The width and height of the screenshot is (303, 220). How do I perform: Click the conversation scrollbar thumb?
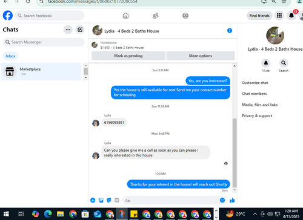(x=235, y=153)
